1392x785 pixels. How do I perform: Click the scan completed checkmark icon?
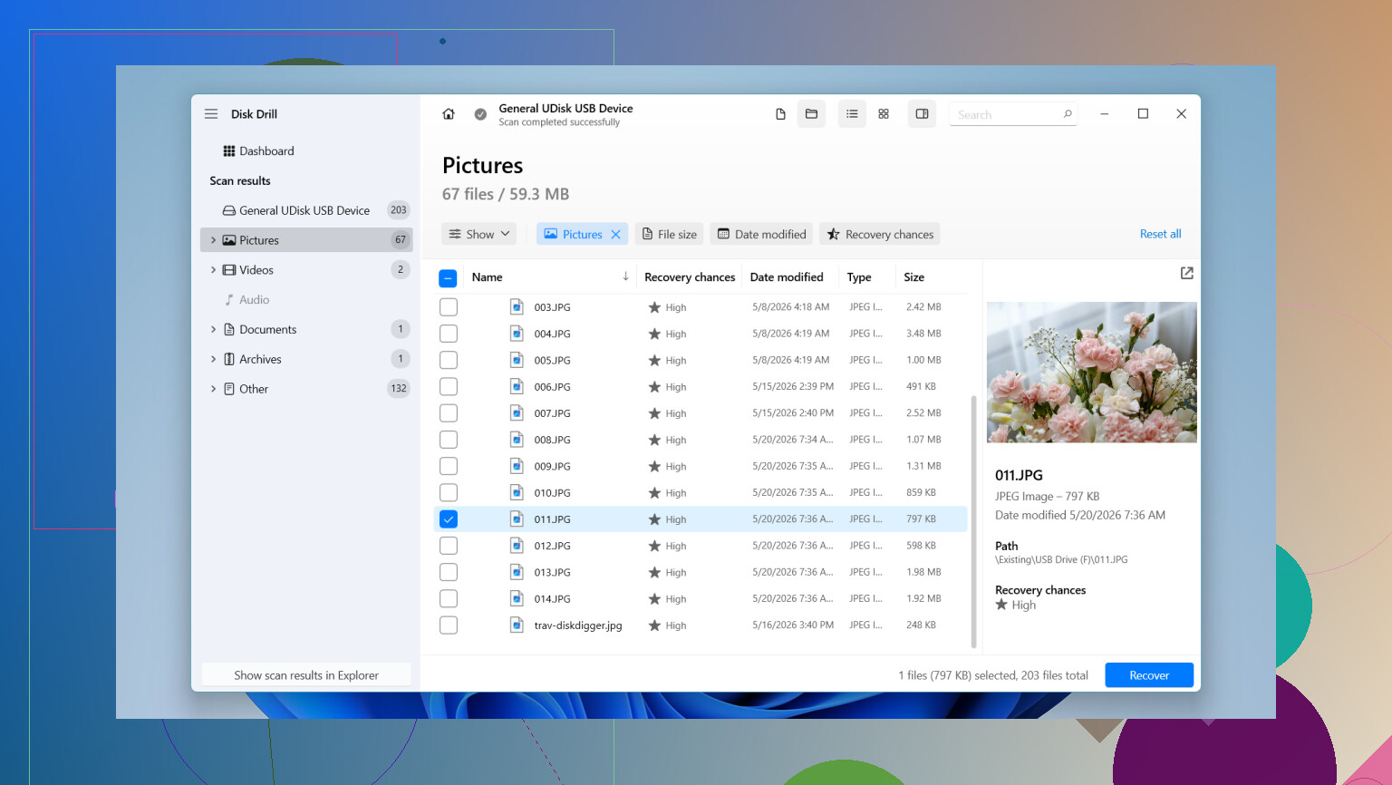(480, 114)
